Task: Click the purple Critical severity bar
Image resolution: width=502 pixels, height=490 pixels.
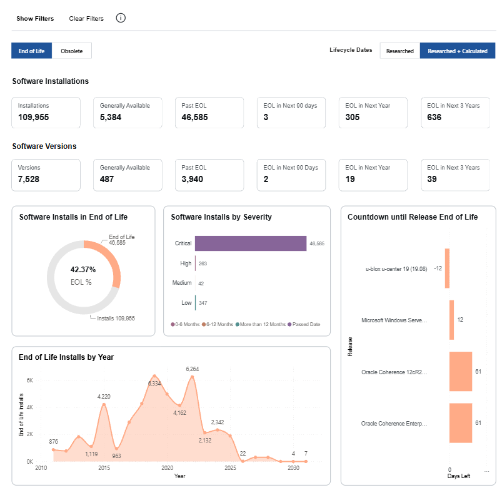Action: pyautogui.click(x=251, y=243)
